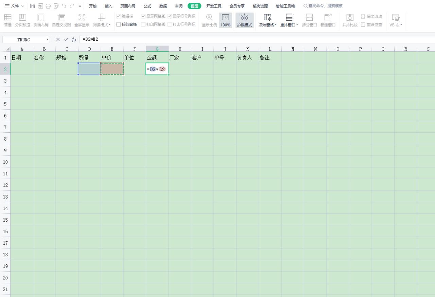The width and height of the screenshot is (435, 297).
Task: Click 新建窗口 new window
Action: pos(328,20)
